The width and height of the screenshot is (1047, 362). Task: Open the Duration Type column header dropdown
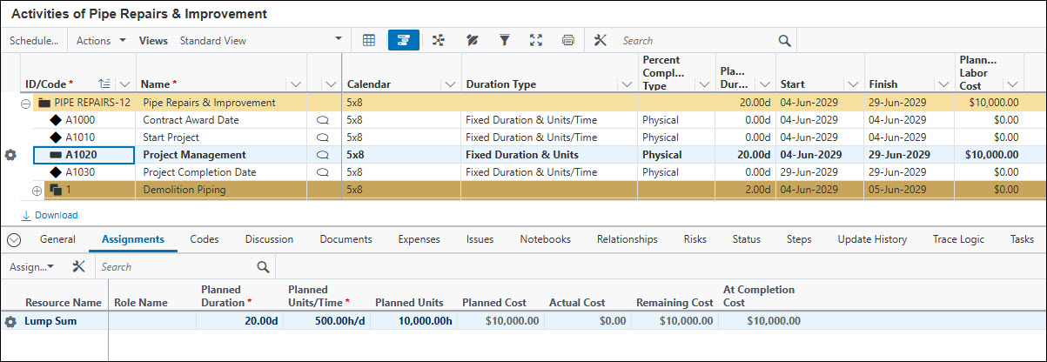tap(627, 84)
